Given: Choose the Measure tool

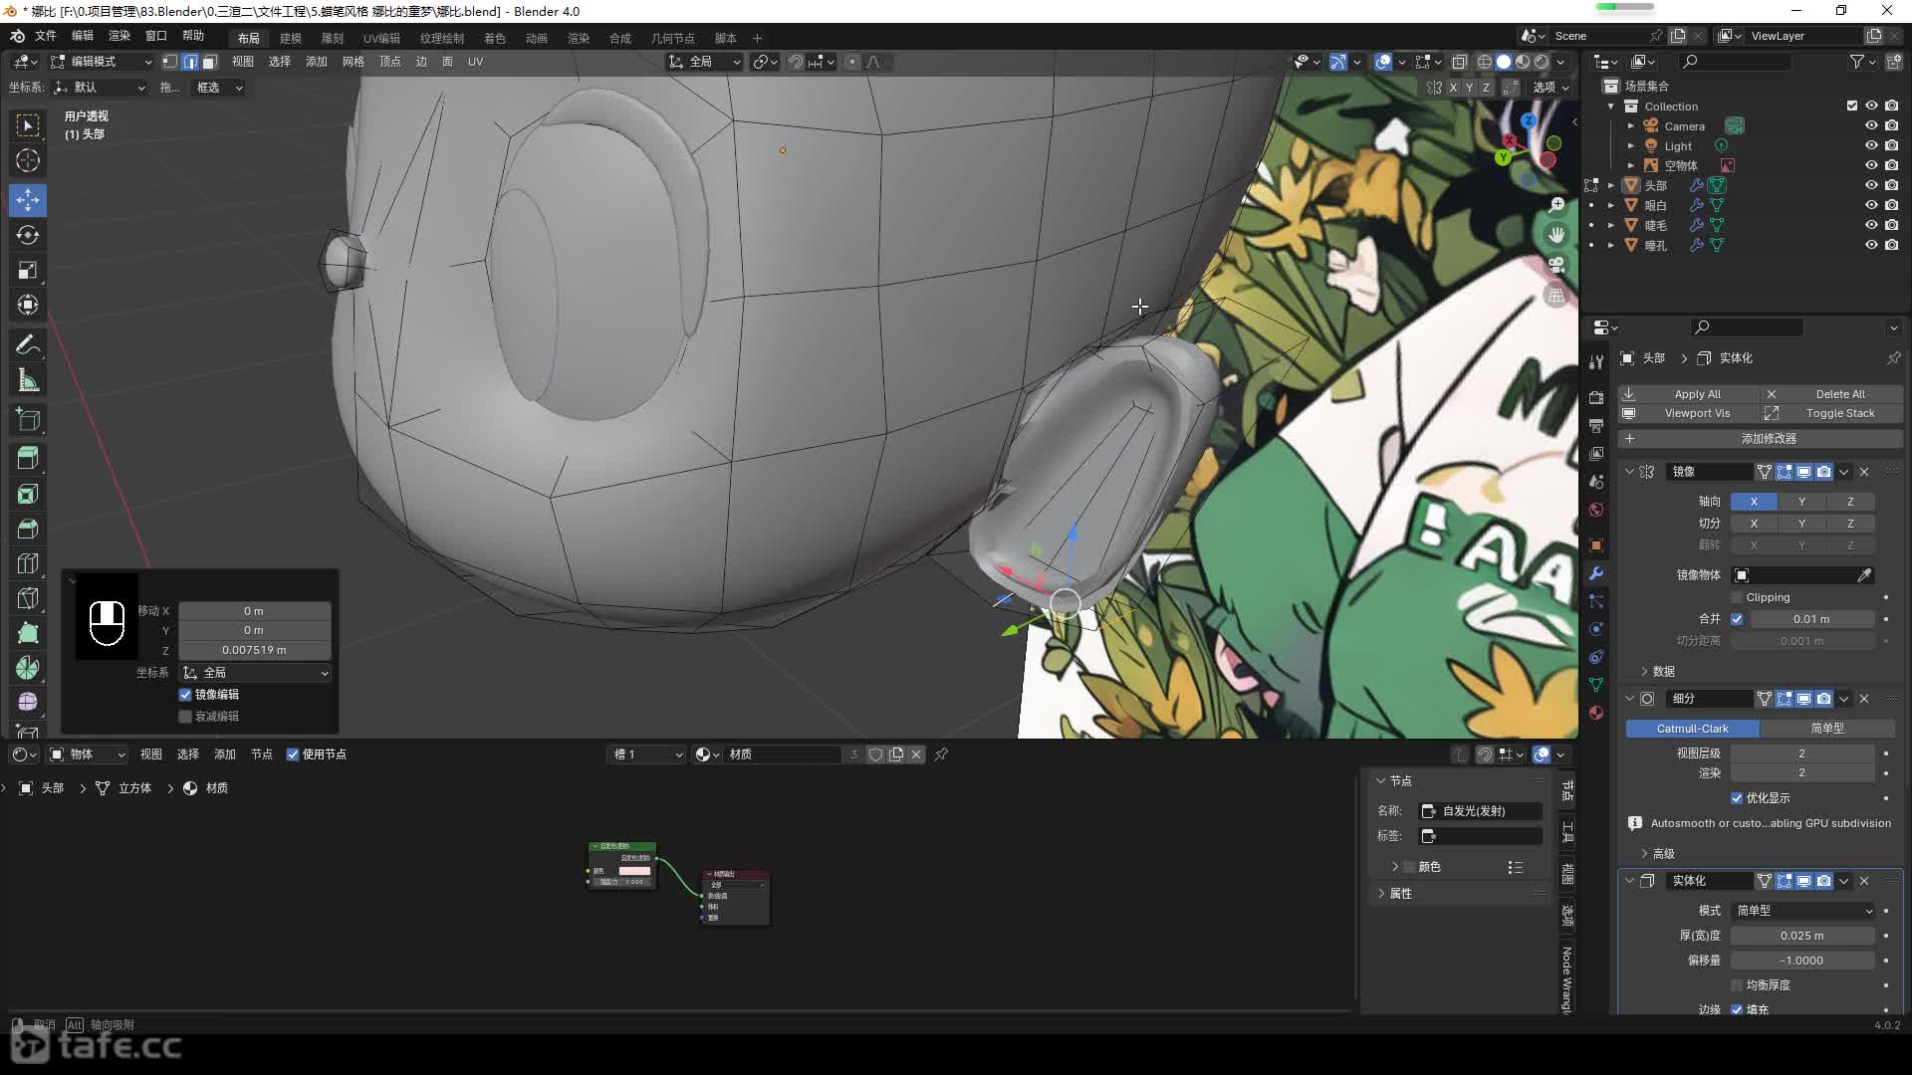Looking at the screenshot, I should tap(28, 380).
